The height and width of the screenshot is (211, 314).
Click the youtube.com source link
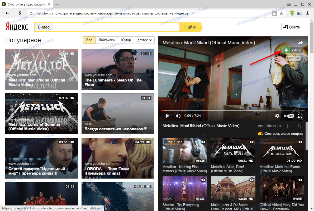pos(269,126)
